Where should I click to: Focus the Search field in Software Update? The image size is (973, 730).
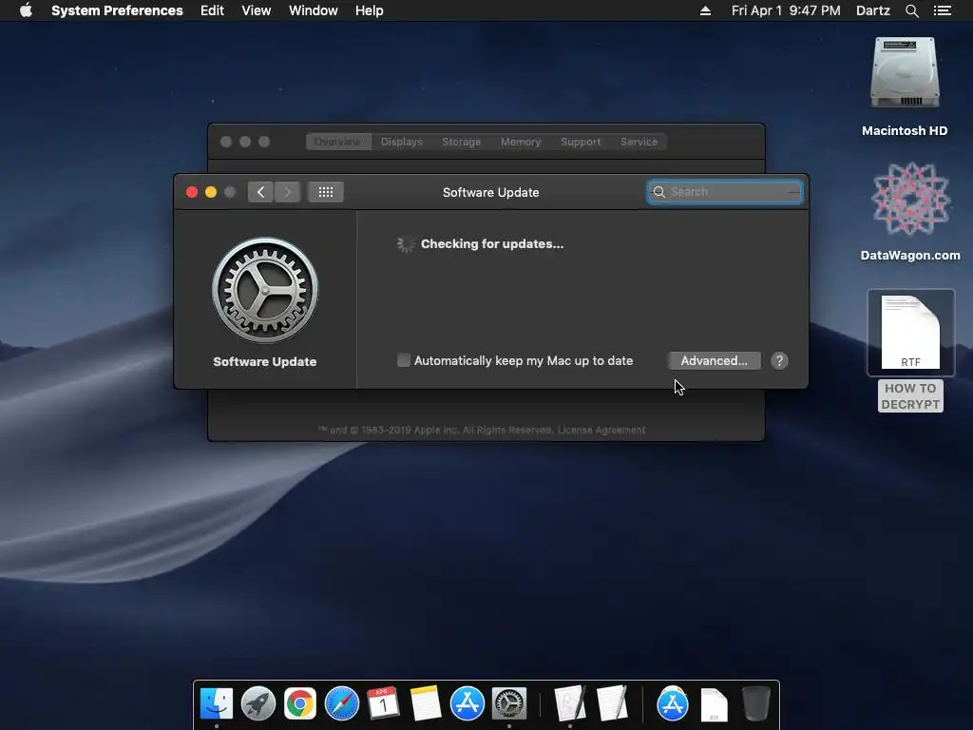(724, 192)
